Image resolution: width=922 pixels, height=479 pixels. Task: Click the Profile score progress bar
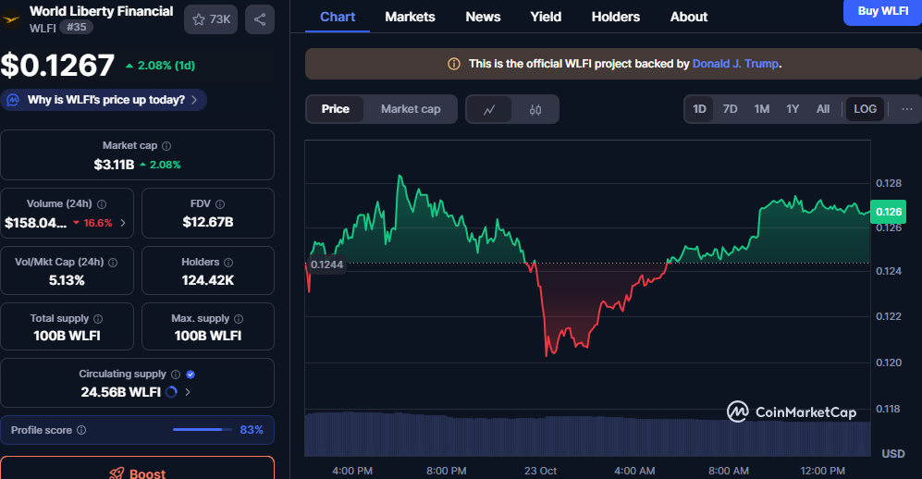point(203,430)
